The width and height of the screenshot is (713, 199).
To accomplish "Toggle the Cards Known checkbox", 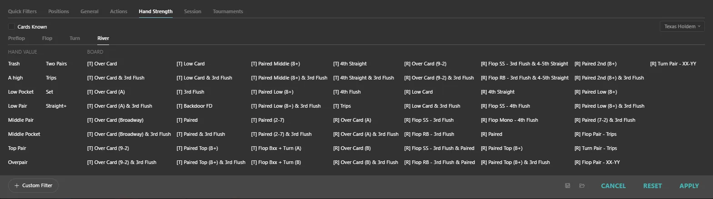I will click(11, 27).
